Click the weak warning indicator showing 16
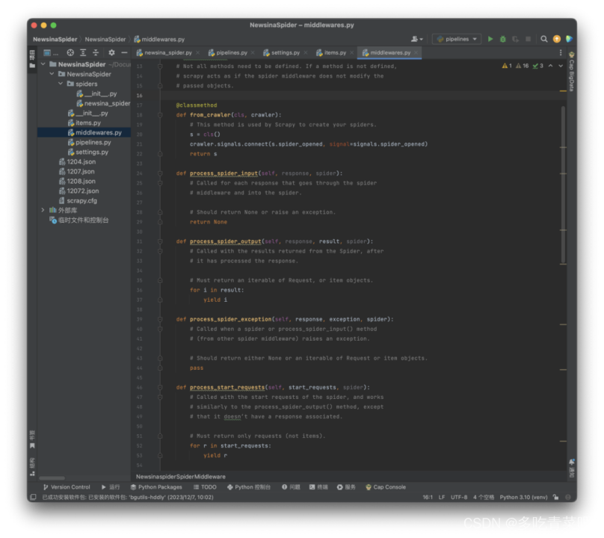This screenshot has width=604, height=538. coord(522,66)
